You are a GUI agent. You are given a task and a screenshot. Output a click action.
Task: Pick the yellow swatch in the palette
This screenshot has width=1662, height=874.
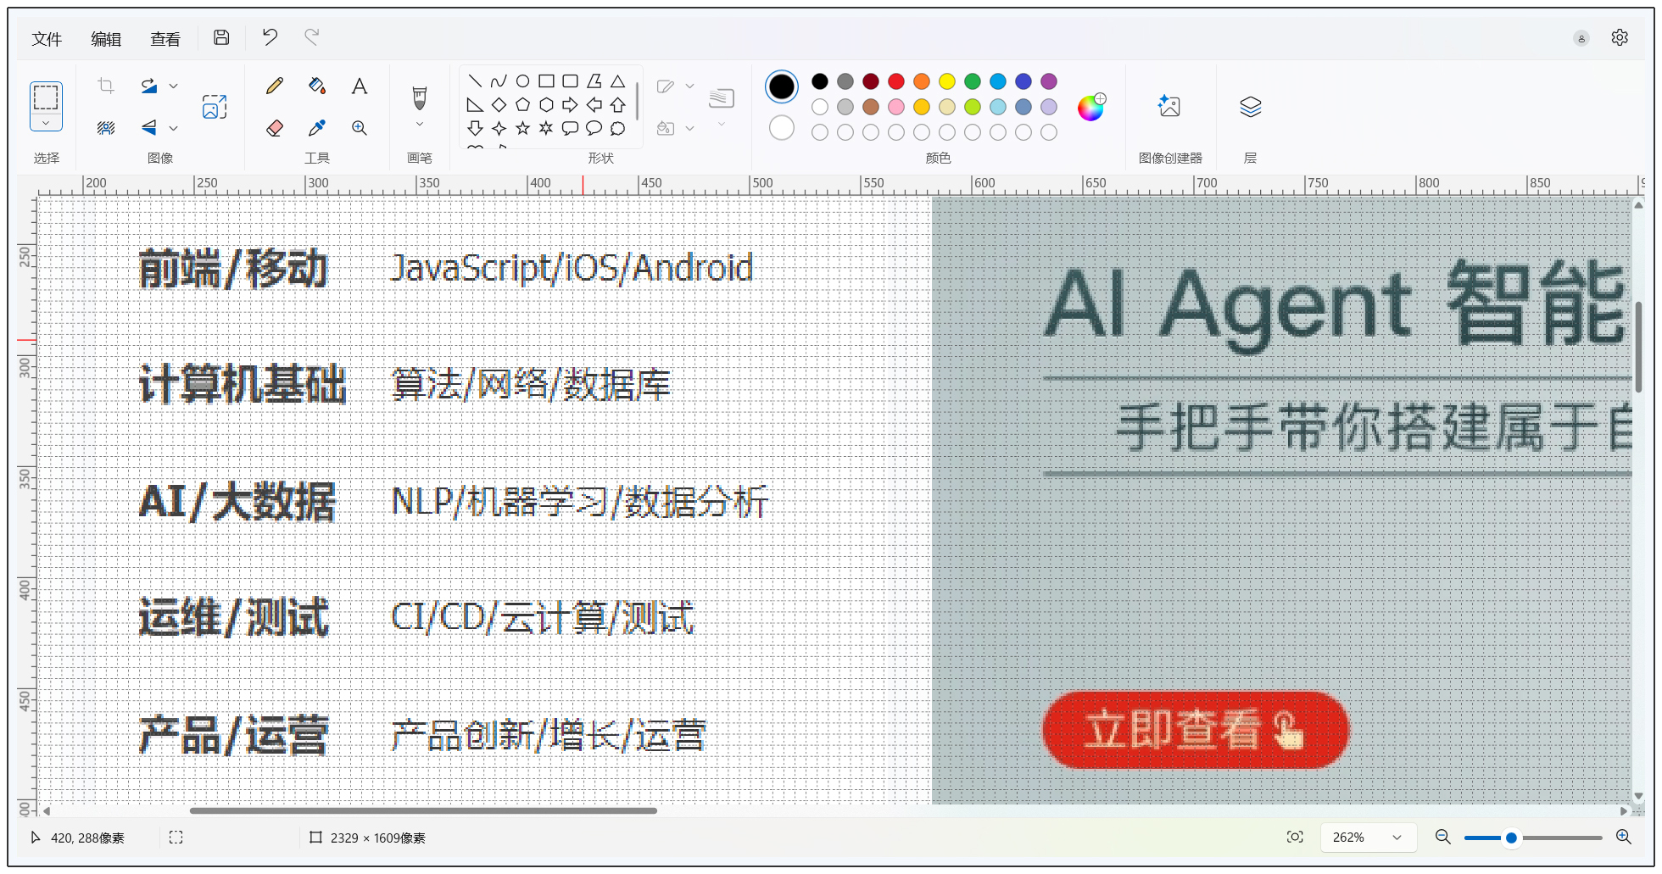[x=947, y=81]
